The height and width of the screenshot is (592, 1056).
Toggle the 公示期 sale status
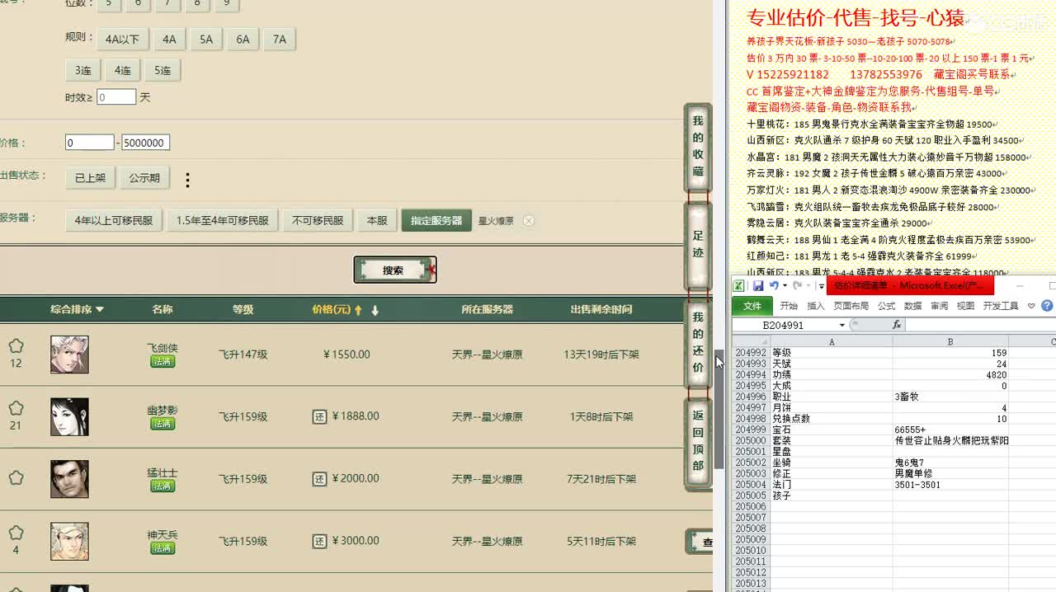(x=144, y=177)
